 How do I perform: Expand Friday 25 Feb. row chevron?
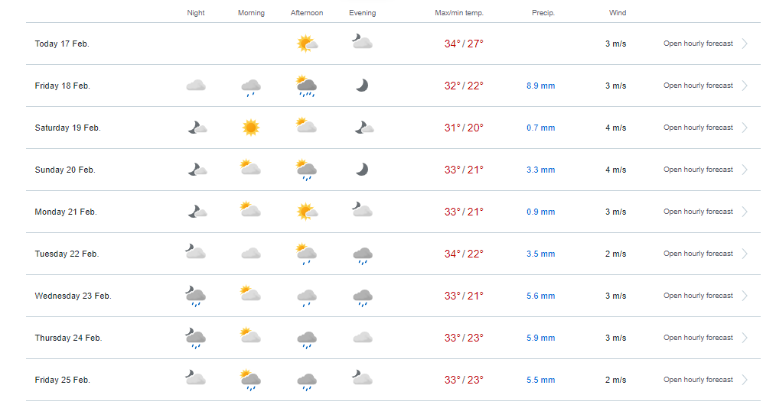(x=745, y=380)
